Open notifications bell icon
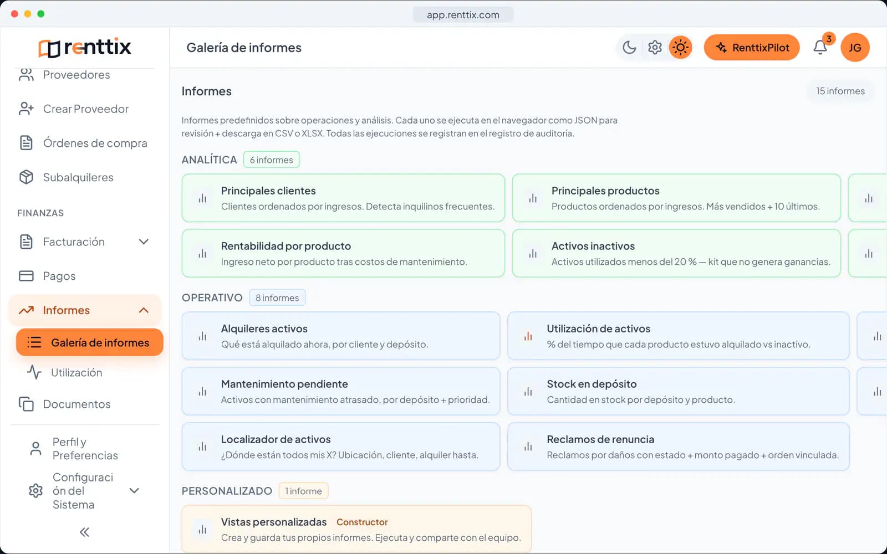 [820, 48]
